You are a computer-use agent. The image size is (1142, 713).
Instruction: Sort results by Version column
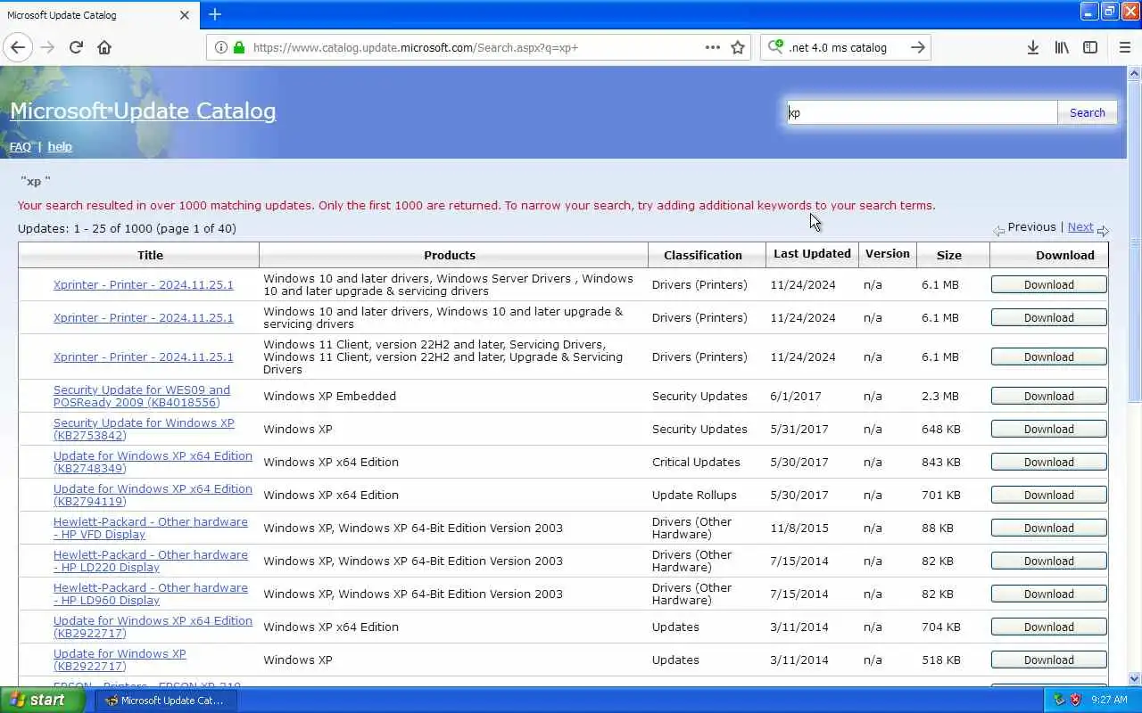(x=888, y=254)
